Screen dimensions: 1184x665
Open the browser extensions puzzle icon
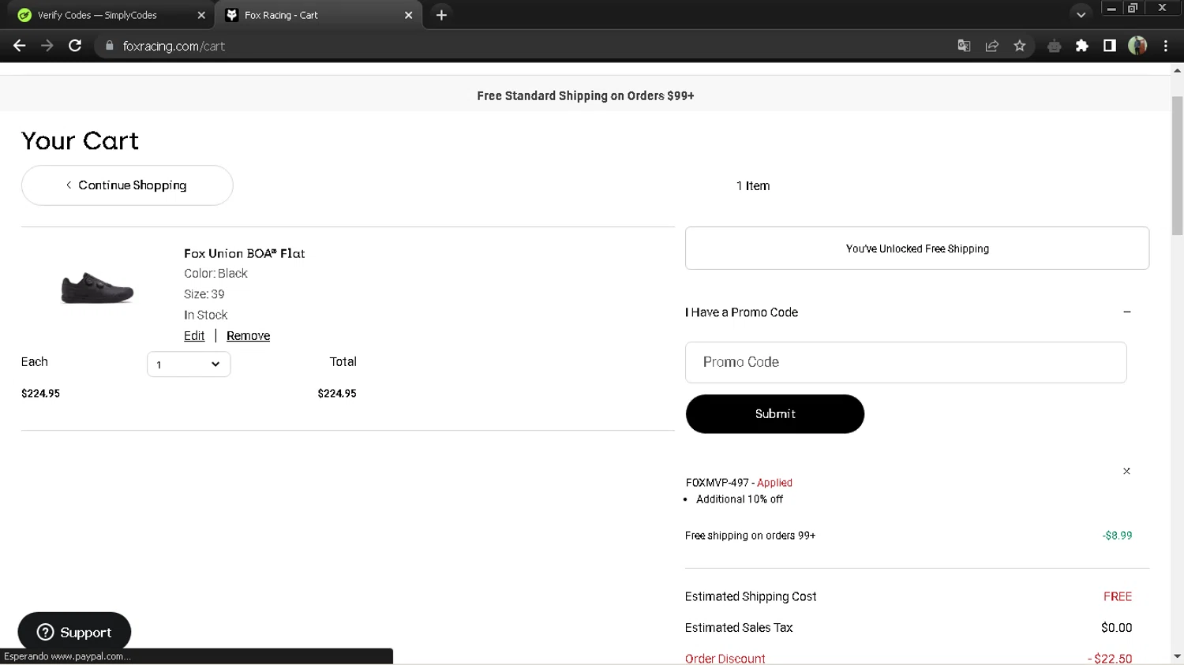(x=1082, y=46)
